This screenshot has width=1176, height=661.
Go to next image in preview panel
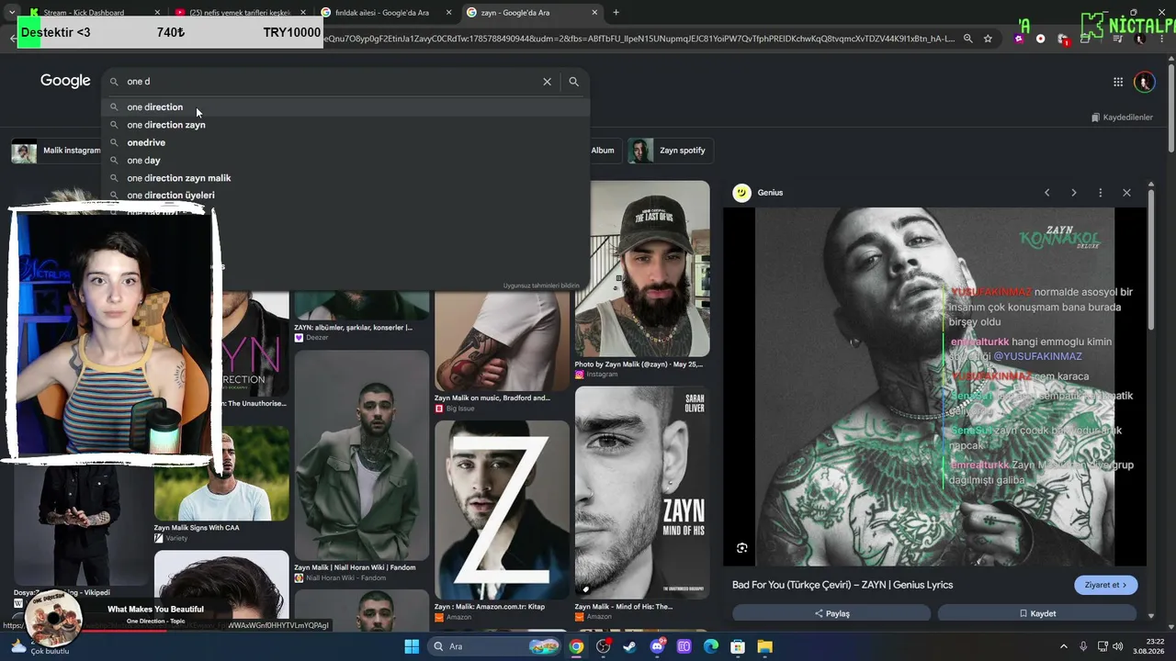1073,193
